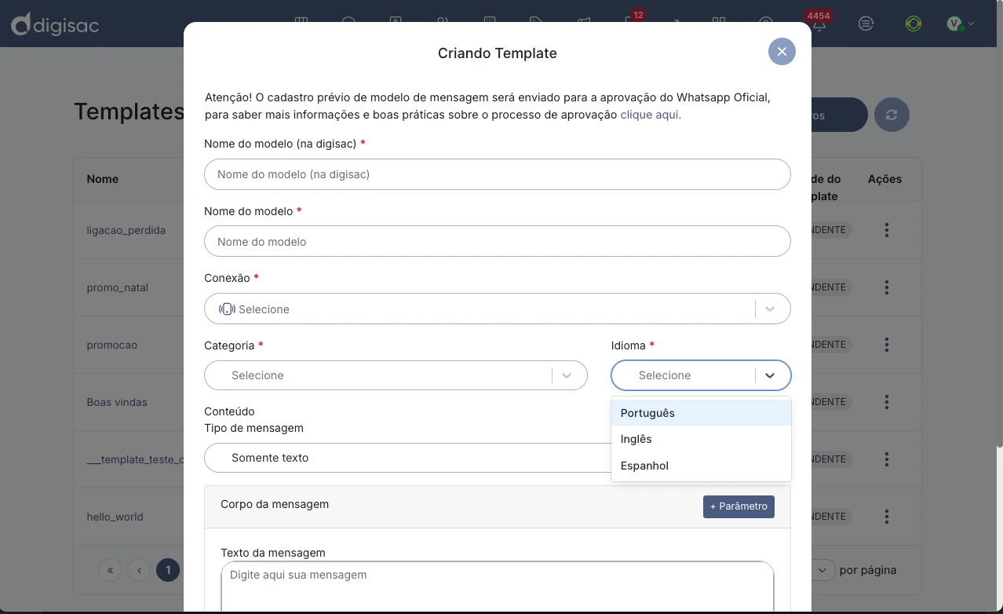Select the promo_natal template name
This screenshot has height=614, width=1003.
pyautogui.click(x=118, y=287)
